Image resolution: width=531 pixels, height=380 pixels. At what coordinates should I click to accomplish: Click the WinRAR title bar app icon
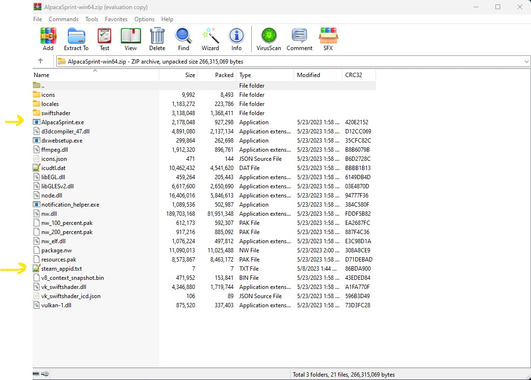(37, 7)
